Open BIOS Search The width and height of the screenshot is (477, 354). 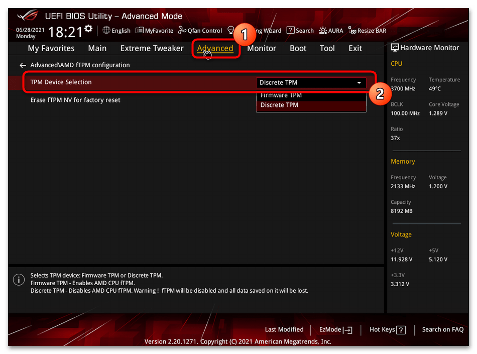[x=300, y=30]
